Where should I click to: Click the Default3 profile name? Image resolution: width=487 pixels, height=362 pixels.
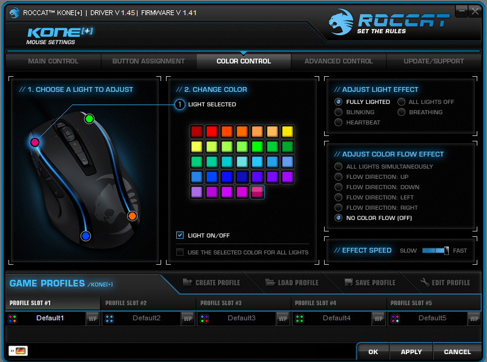click(242, 318)
